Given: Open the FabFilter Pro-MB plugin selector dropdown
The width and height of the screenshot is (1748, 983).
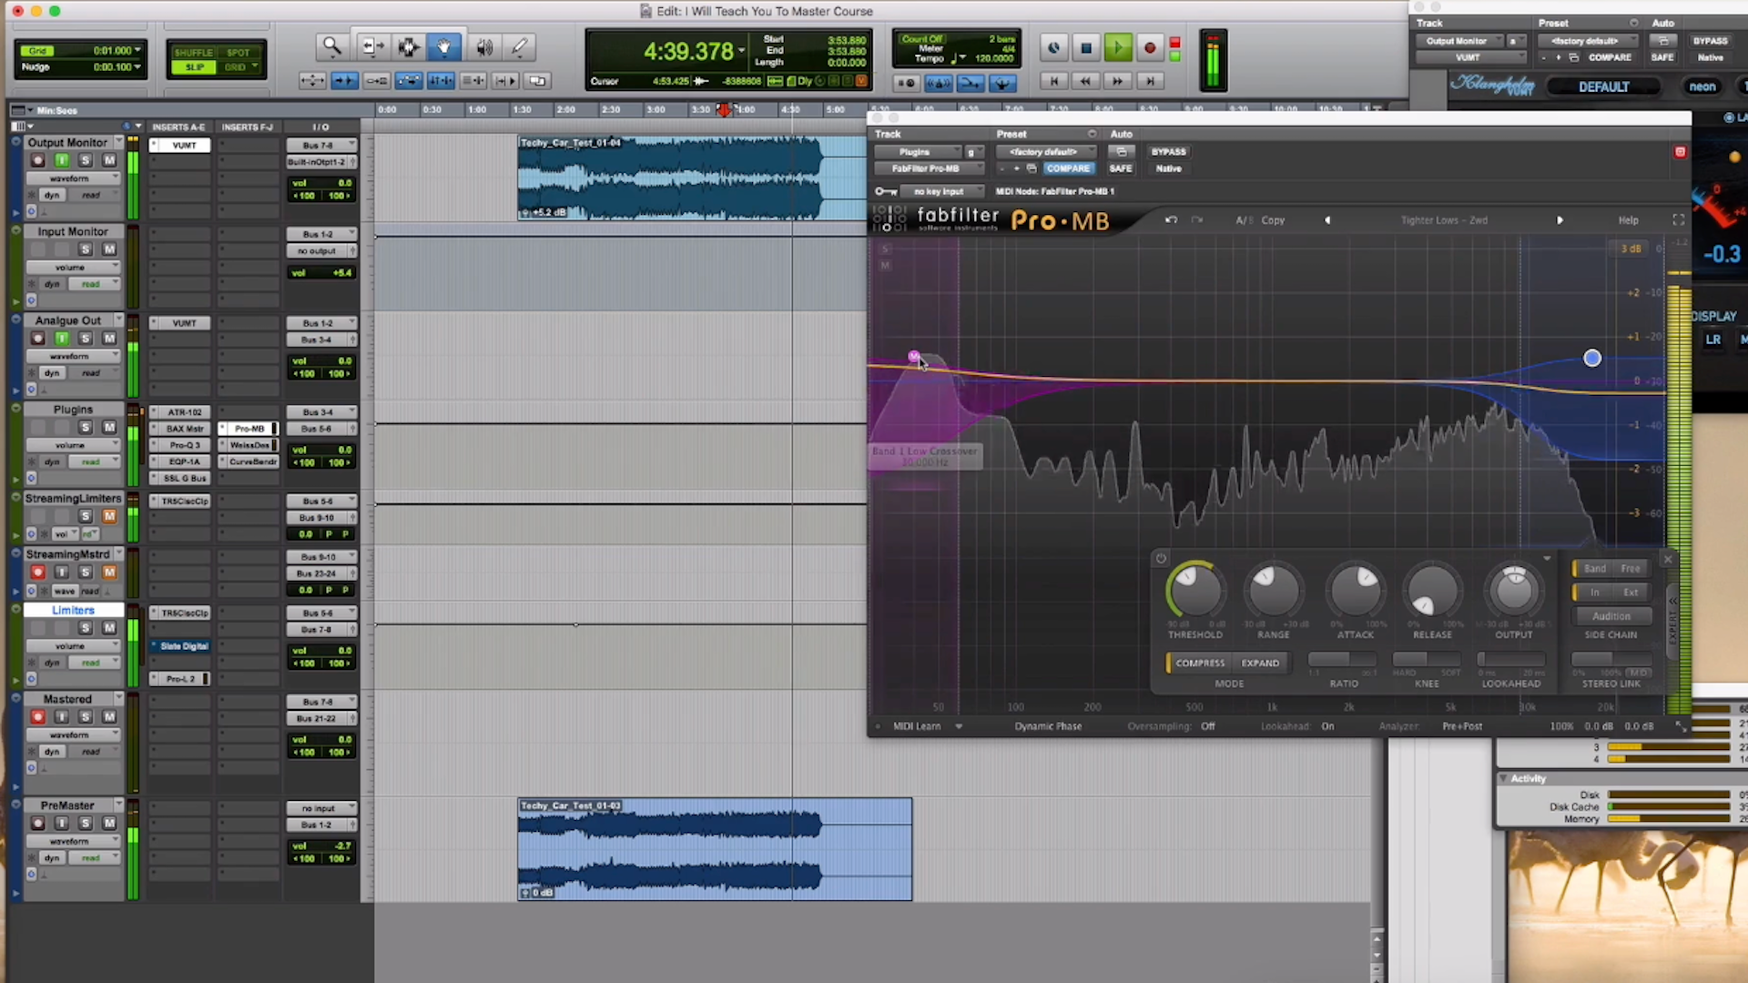Looking at the screenshot, I should (x=929, y=168).
